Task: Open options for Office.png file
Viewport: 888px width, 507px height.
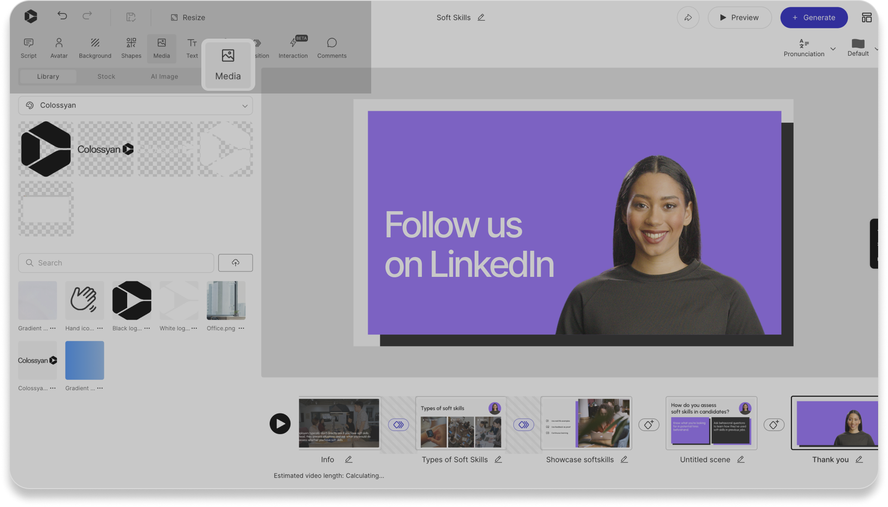Action: tap(241, 328)
